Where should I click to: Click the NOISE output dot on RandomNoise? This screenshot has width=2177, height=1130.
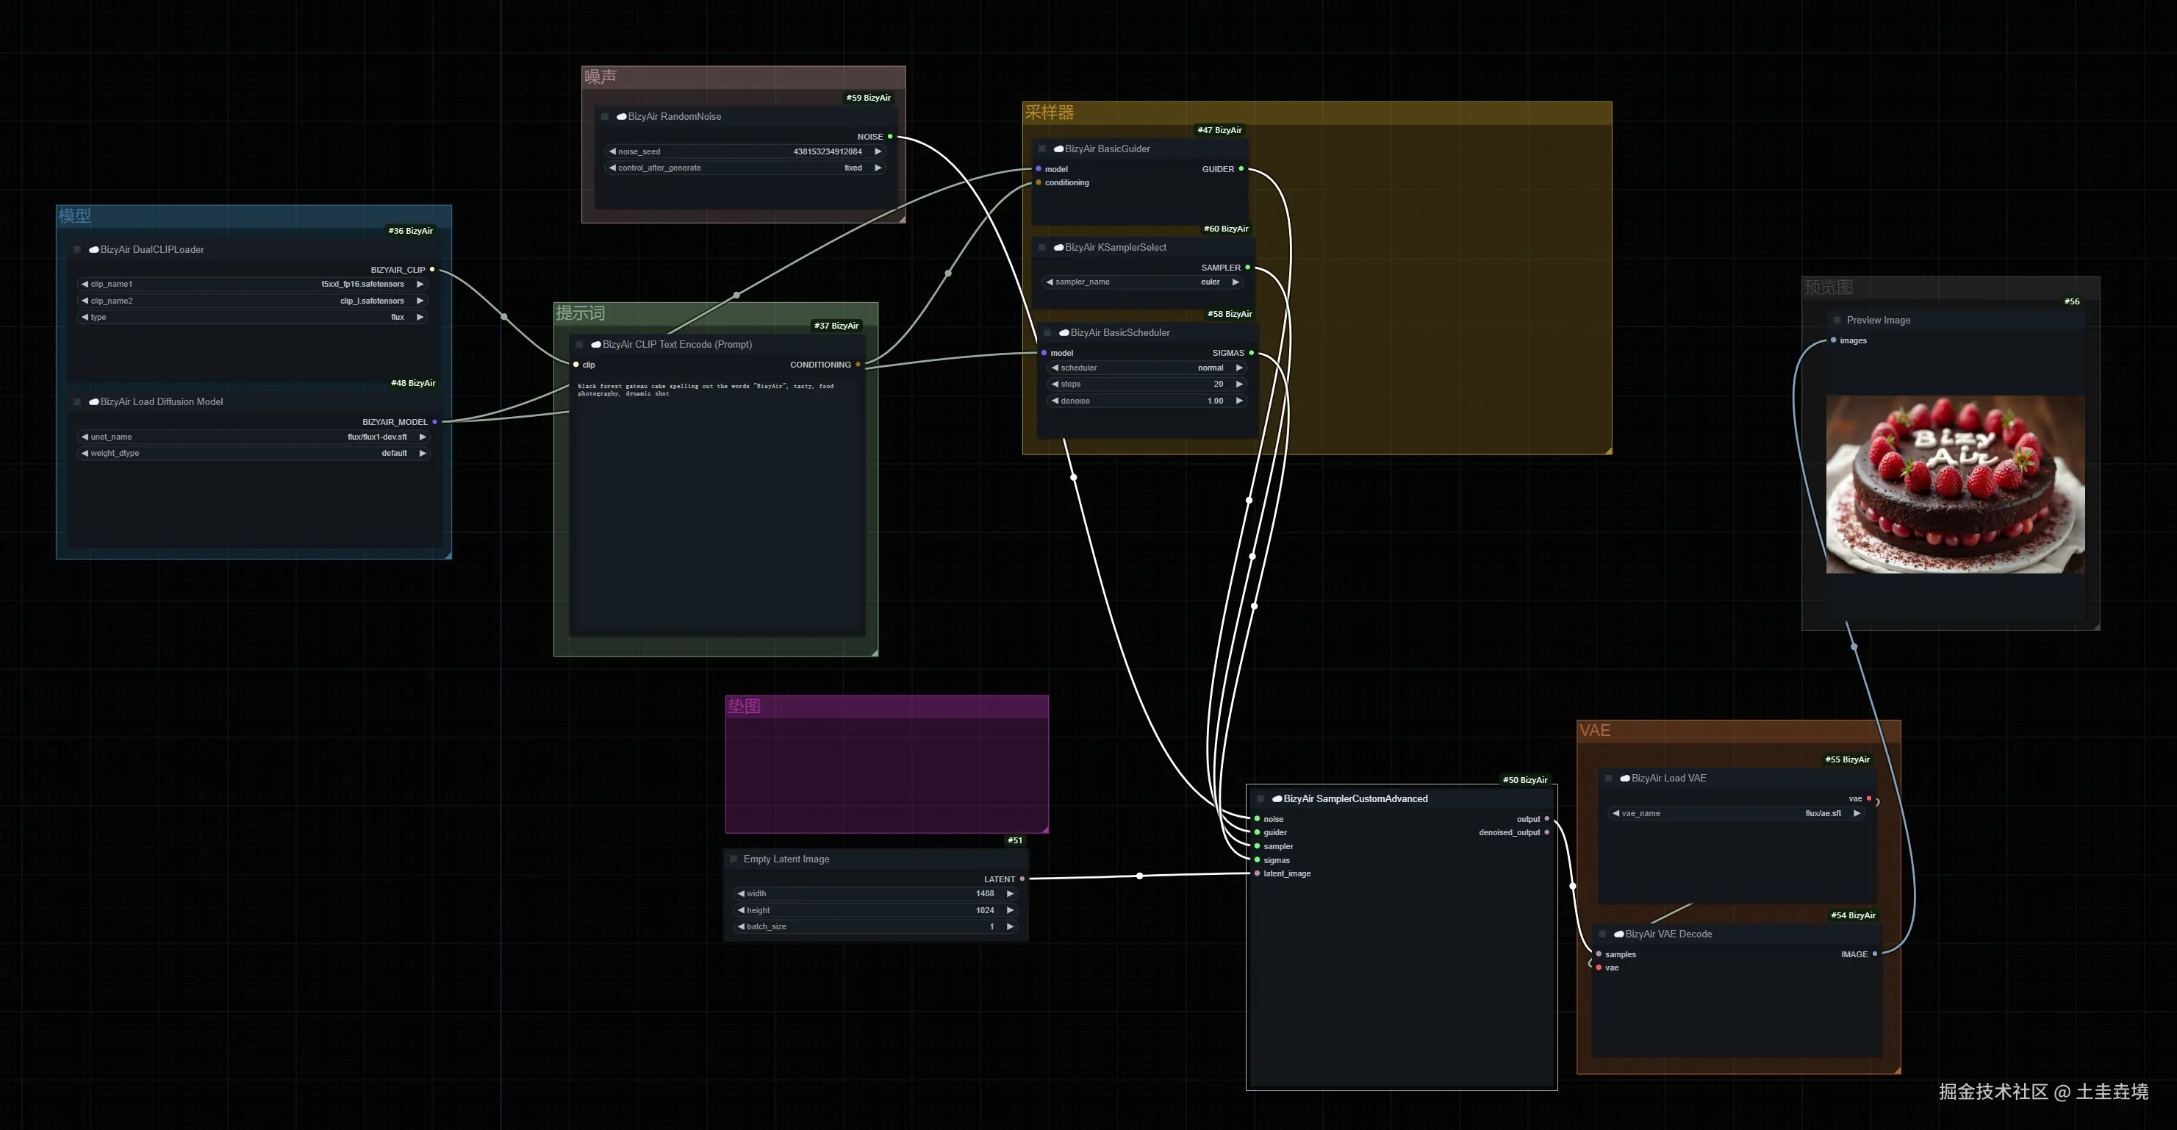coord(890,136)
